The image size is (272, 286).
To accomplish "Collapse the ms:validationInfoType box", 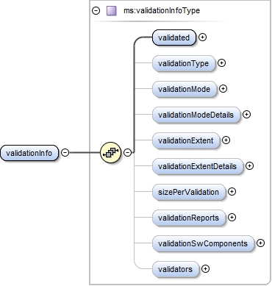I will click(x=96, y=11).
